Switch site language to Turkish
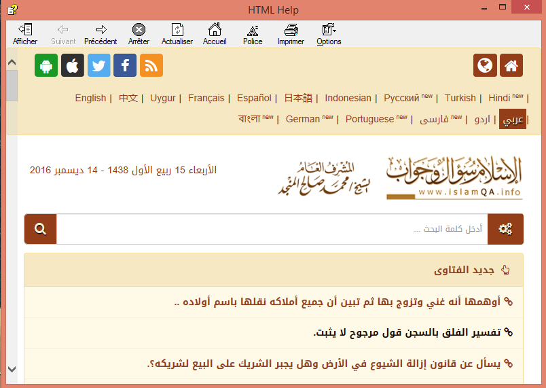The image size is (546, 388). point(460,99)
